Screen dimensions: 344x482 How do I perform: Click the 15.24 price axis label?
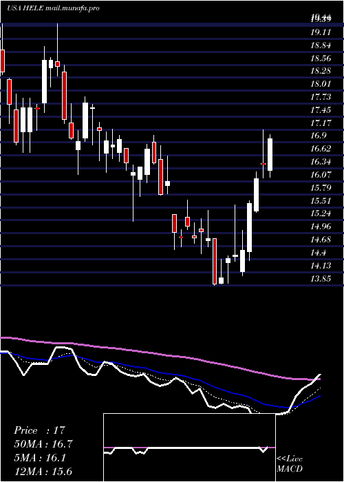[x=321, y=213]
